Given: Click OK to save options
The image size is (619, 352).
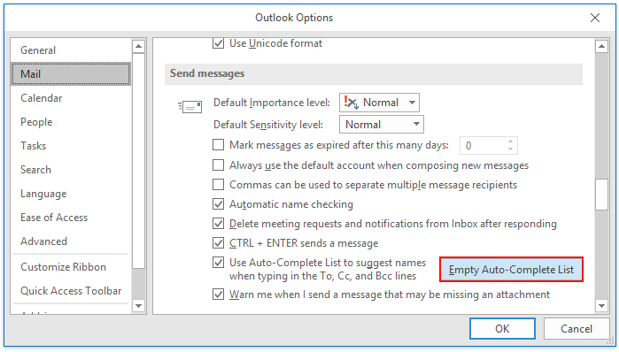Looking at the screenshot, I should coord(502,329).
